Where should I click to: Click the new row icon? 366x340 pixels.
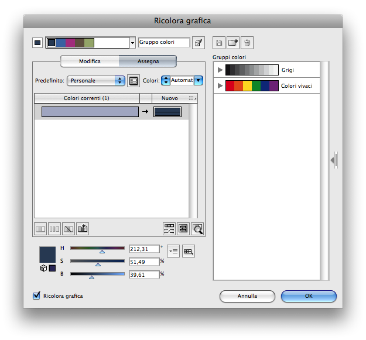pyautogui.click(x=83, y=229)
